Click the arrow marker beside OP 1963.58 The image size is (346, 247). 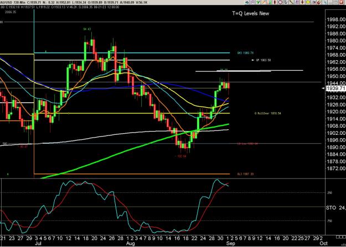pos(253,60)
